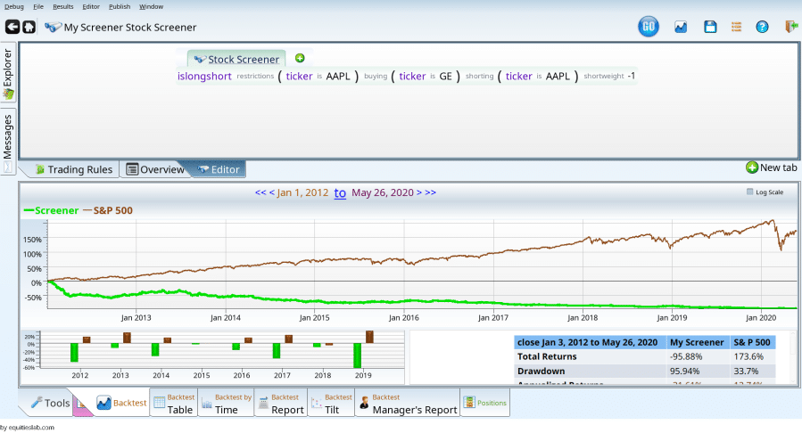Click the exit door icon
This screenshot has width=802, height=433.
click(x=791, y=27)
